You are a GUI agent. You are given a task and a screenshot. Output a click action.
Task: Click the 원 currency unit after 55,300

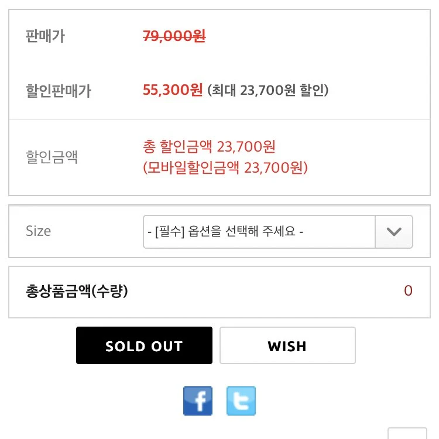(x=196, y=90)
